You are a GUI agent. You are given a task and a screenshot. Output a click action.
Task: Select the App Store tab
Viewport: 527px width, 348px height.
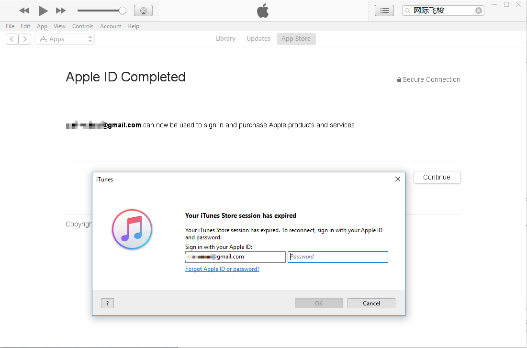click(x=296, y=39)
